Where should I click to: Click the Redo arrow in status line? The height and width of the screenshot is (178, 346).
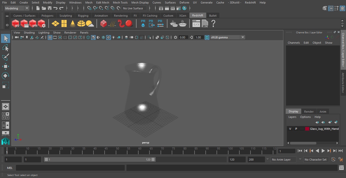click(x=61, y=8)
